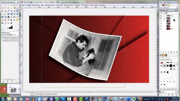Select the Zoom magnifier tool
The height and width of the screenshot is (101, 180).
[11, 11]
